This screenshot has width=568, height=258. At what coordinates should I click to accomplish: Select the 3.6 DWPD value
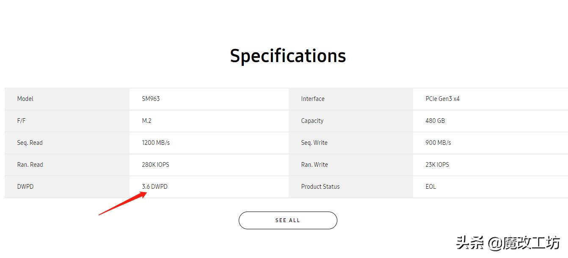pos(154,187)
